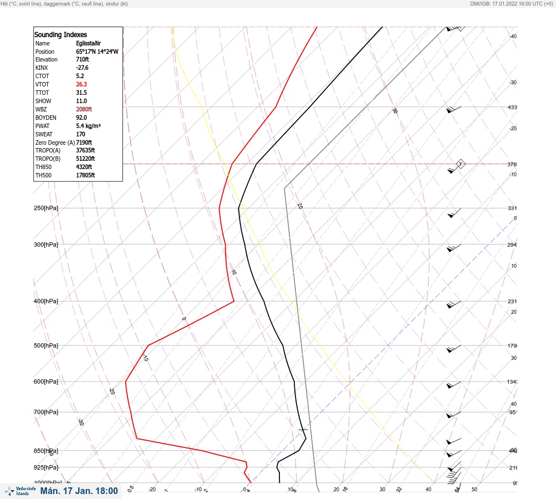Click the 925[hPa] pressure label
Viewport: 556px width, 499px height.
click(46, 467)
